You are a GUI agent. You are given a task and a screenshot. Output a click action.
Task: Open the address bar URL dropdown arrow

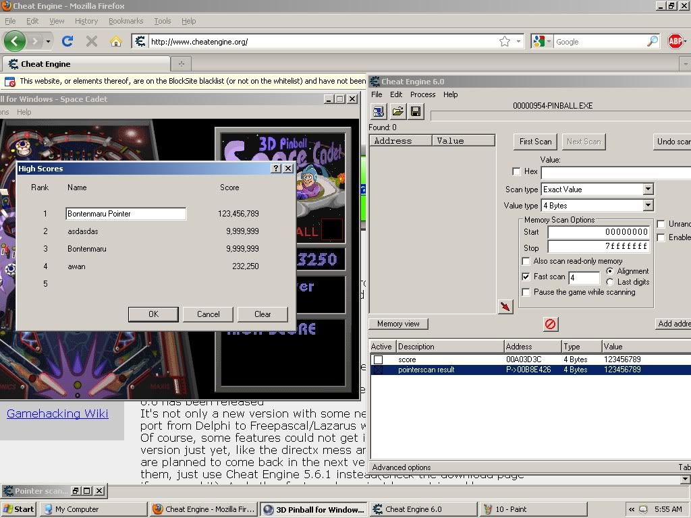pos(519,41)
